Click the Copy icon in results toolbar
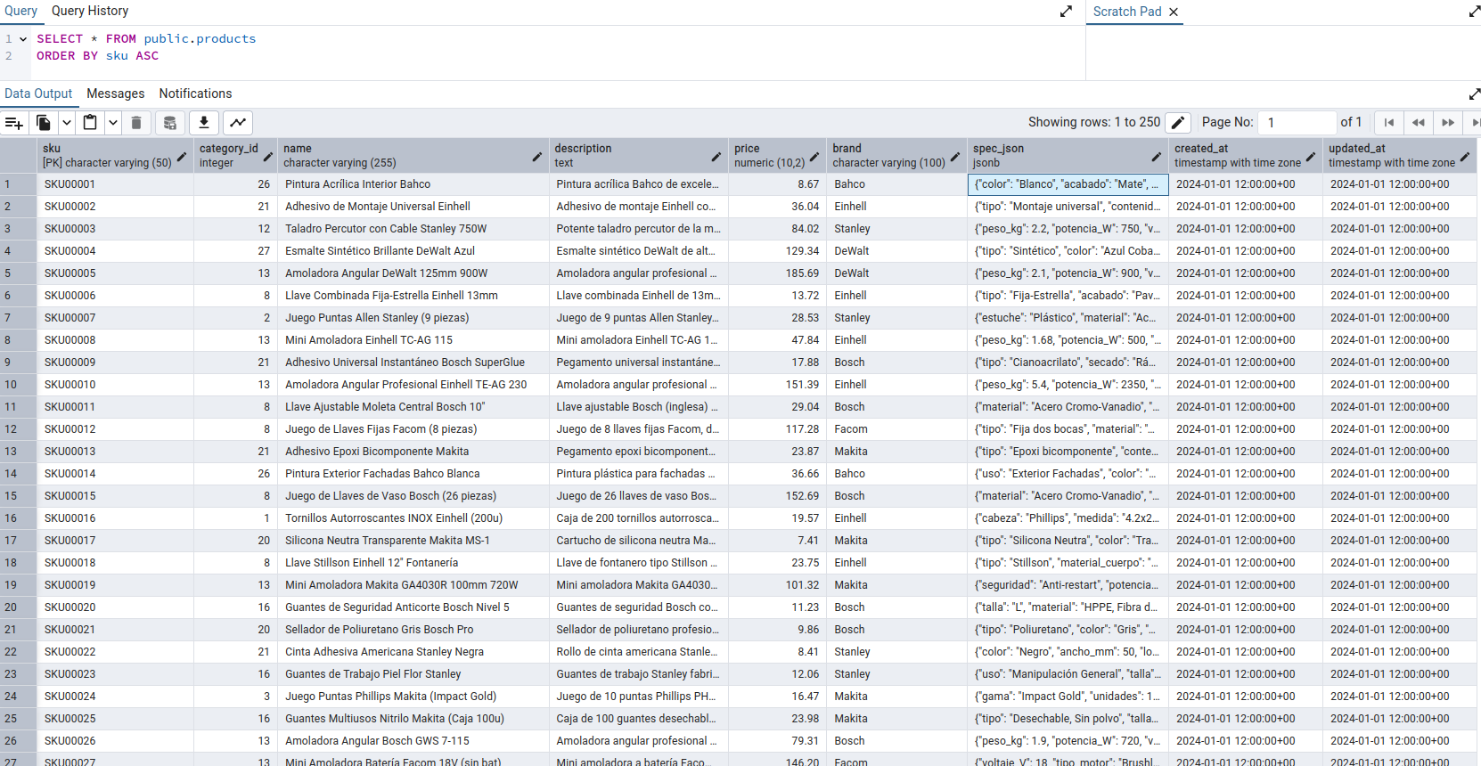Screen dimensions: 1481x766 tap(44, 123)
